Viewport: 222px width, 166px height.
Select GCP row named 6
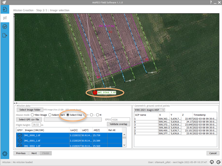pyautogui.click(x=175, y=122)
